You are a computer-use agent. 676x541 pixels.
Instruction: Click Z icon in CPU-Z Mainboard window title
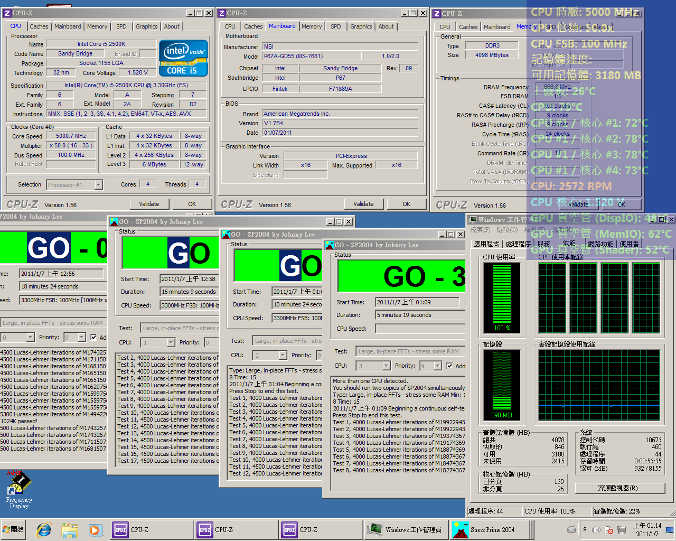(x=222, y=13)
